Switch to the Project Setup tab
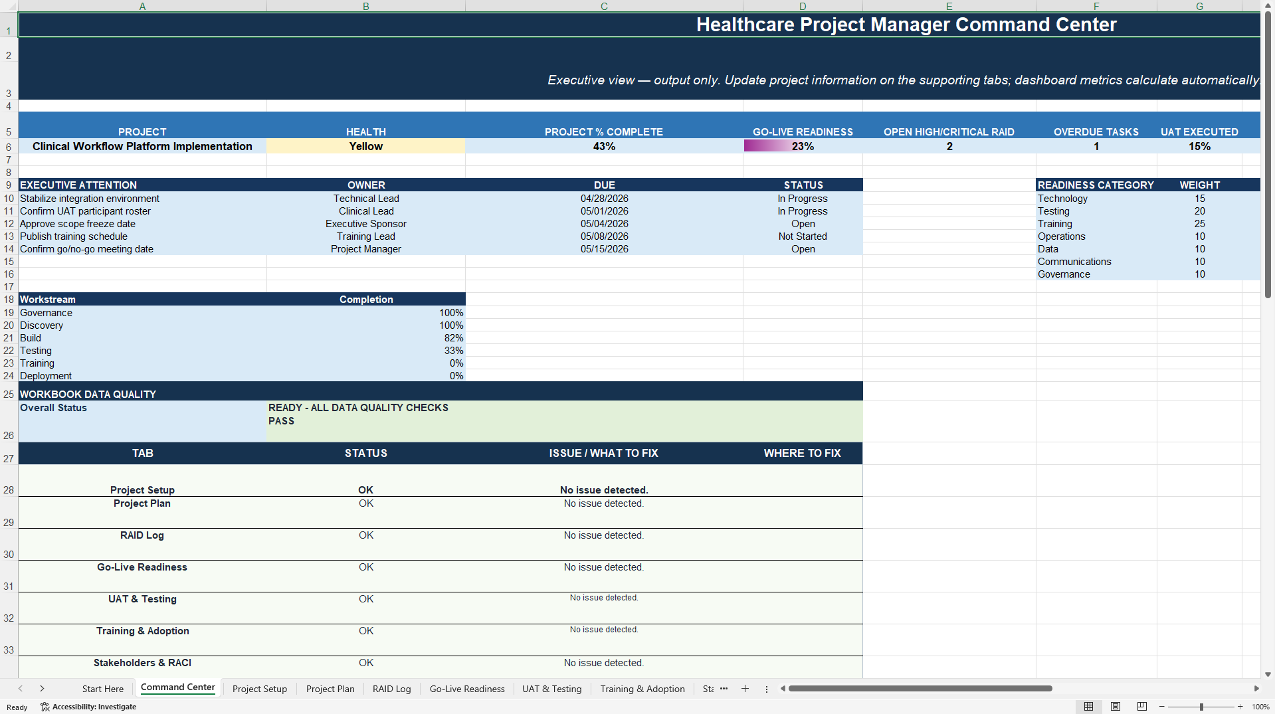 click(x=260, y=689)
